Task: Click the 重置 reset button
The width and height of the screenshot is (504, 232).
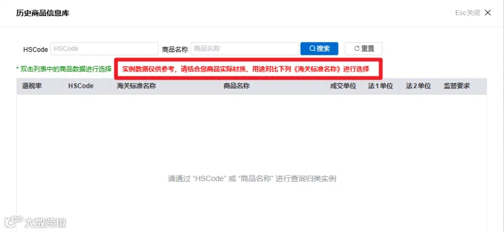Action: [x=364, y=49]
